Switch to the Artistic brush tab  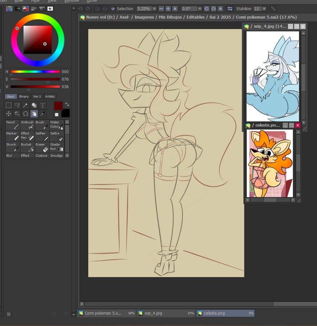point(50,97)
